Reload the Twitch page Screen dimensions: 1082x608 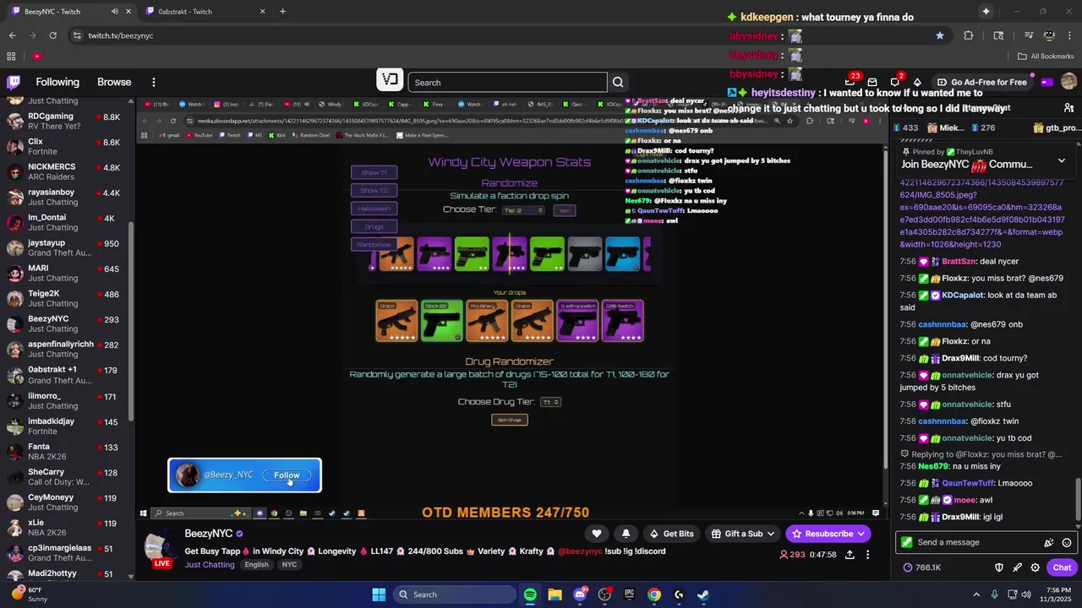click(x=52, y=35)
